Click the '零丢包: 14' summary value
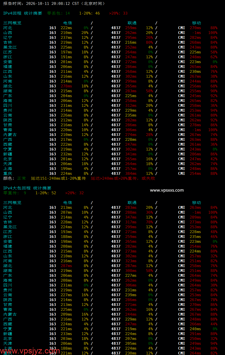This screenshot has width=225, height=355. (x=58, y=13)
